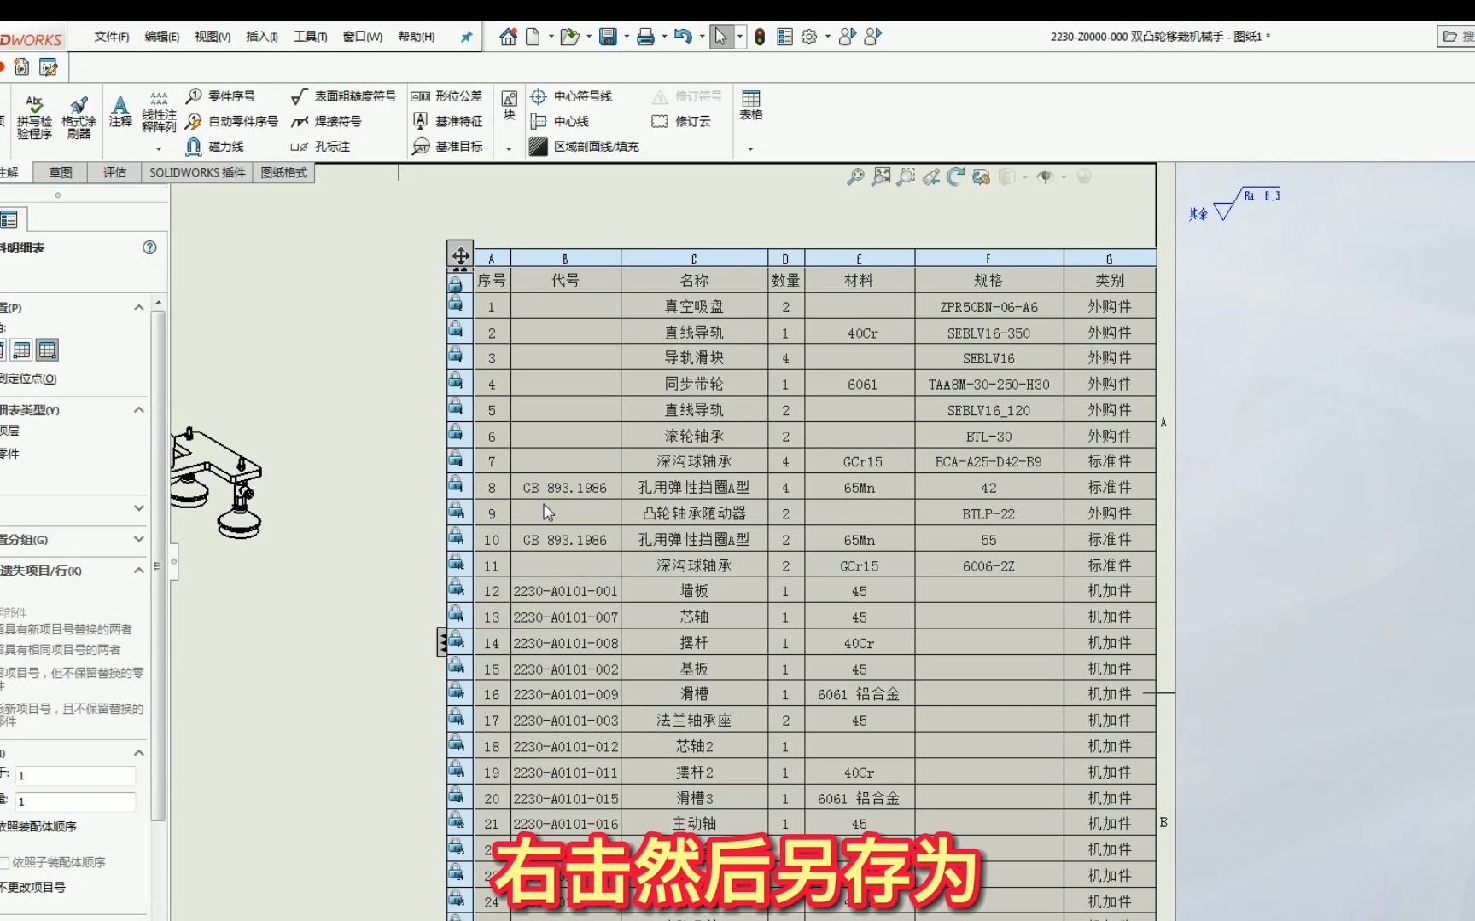The height and width of the screenshot is (921, 1475).
Task: Run the spell checker tool
Action: pos(34,117)
